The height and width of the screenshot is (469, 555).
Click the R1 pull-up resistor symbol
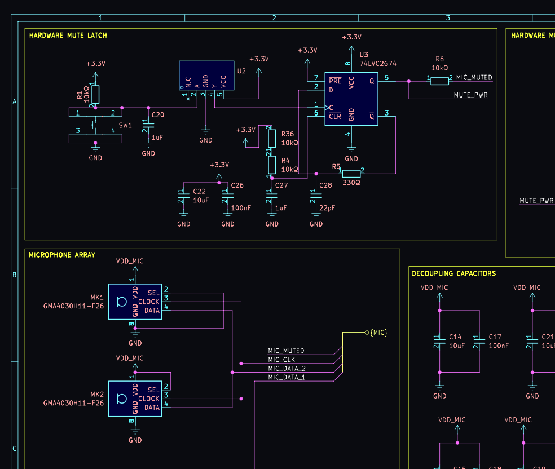click(x=95, y=94)
